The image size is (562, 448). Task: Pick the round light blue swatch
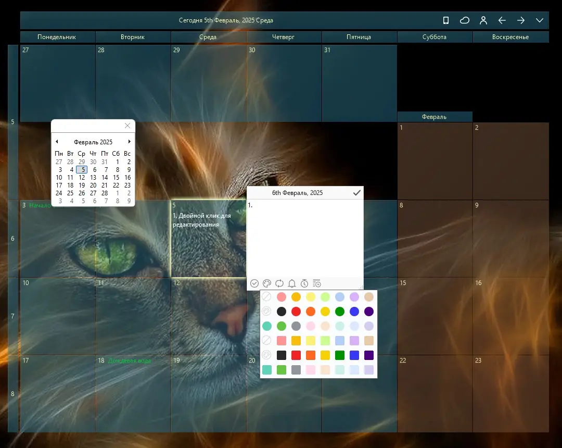pos(340,296)
